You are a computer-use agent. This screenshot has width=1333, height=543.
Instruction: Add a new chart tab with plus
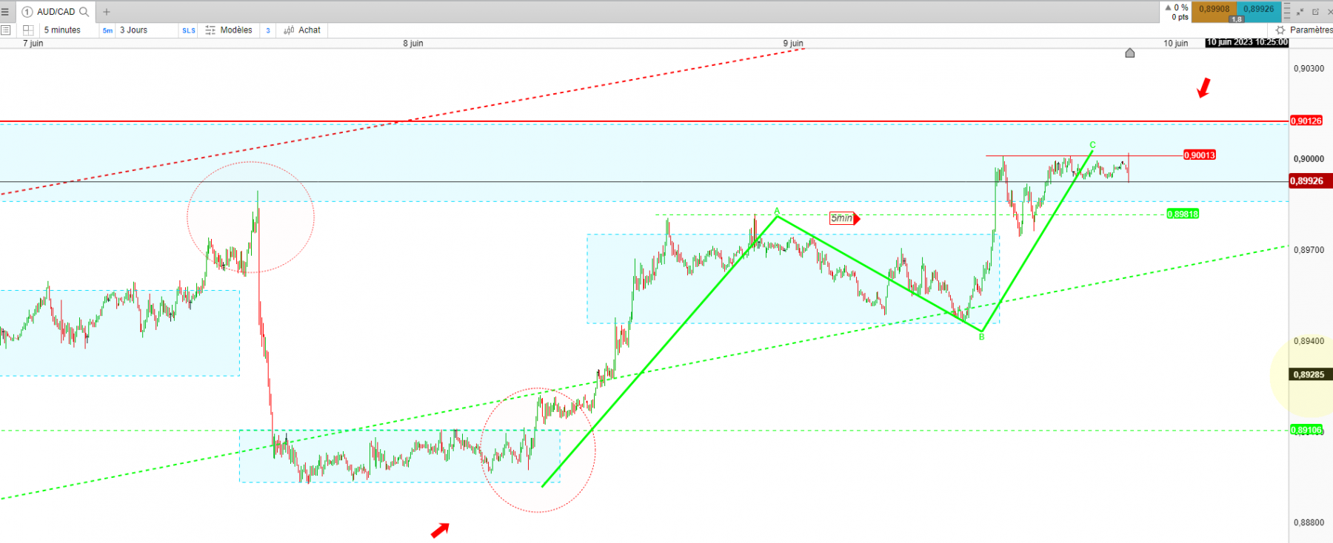pos(107,12)
